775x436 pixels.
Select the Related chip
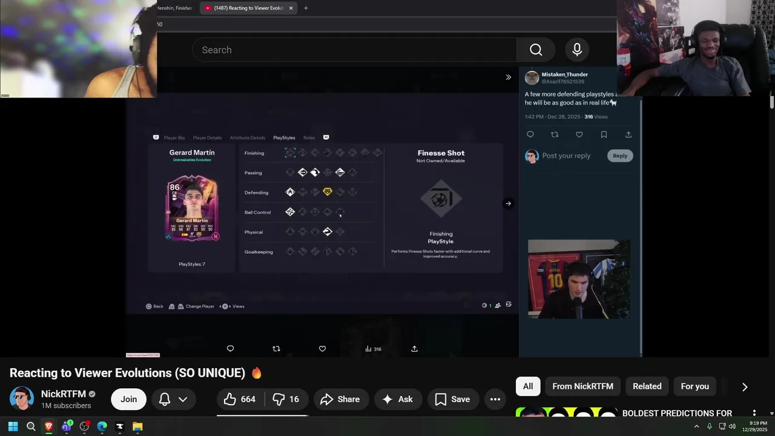coord(647,386)
